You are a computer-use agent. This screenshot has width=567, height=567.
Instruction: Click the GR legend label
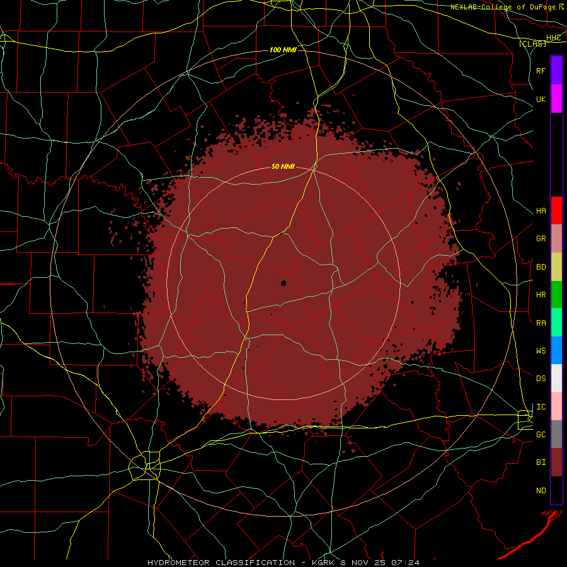(541, 239)
